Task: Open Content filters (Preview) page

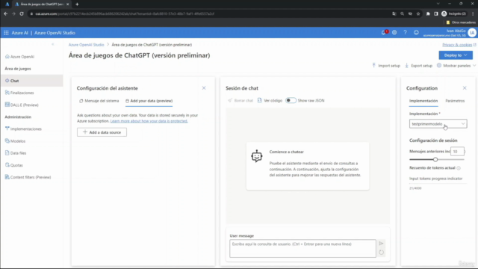Action: 28,177
